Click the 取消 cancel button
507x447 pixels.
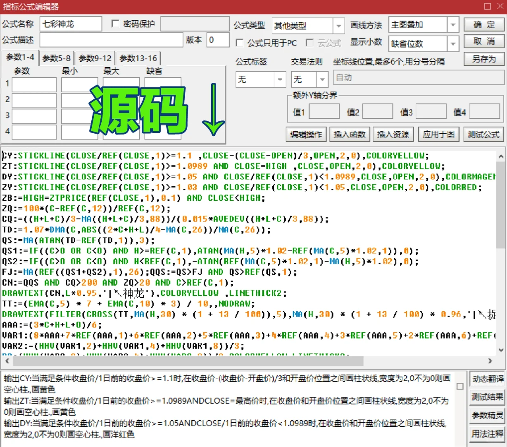[x=483, y=41]
